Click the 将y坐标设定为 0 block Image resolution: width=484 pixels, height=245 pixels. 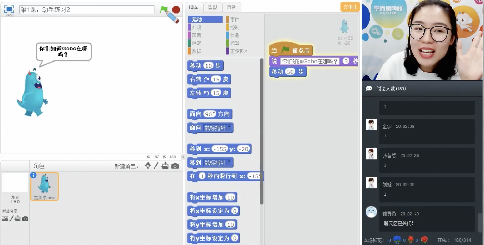214,238
